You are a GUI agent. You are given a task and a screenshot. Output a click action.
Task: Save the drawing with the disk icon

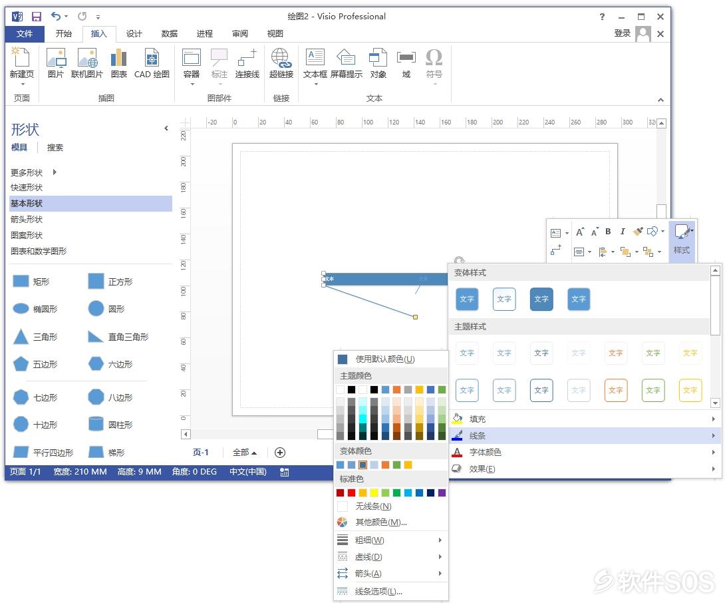(x=36, y=17)
